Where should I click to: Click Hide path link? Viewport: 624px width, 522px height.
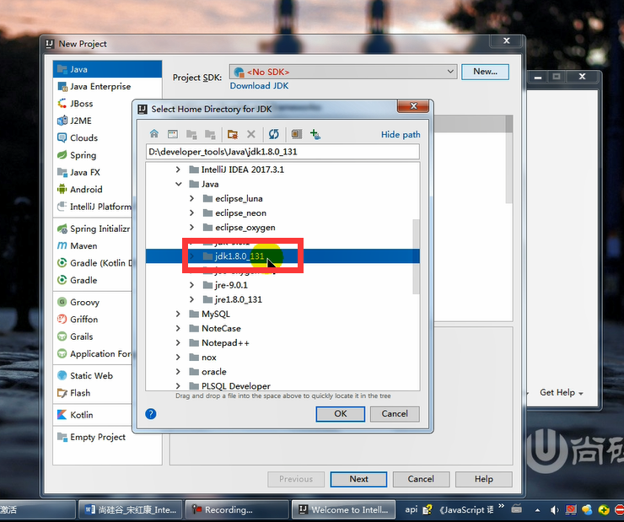[401, 134]
